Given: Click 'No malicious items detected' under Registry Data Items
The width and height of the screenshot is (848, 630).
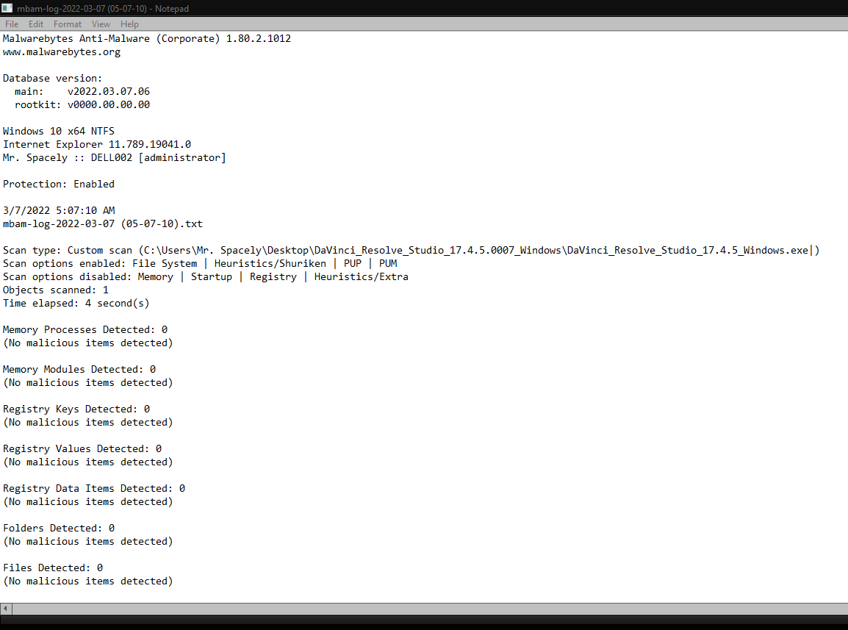Looking at the screenshot, I should (88, 502).
